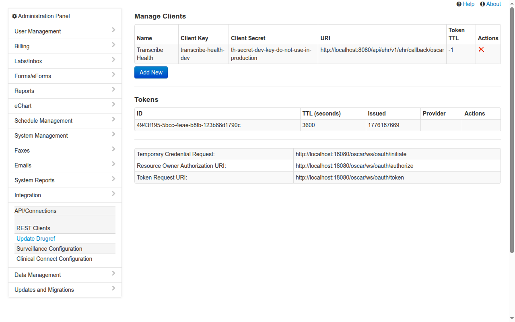Expand the System Management section
Screen dimensions: 515x322
[x=64, y=135]
